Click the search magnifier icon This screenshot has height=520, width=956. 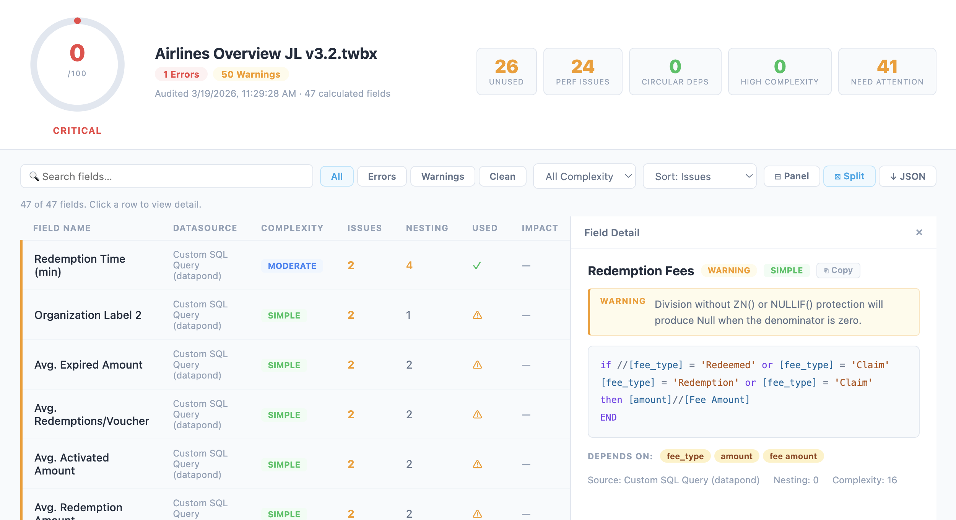point(34,176)
